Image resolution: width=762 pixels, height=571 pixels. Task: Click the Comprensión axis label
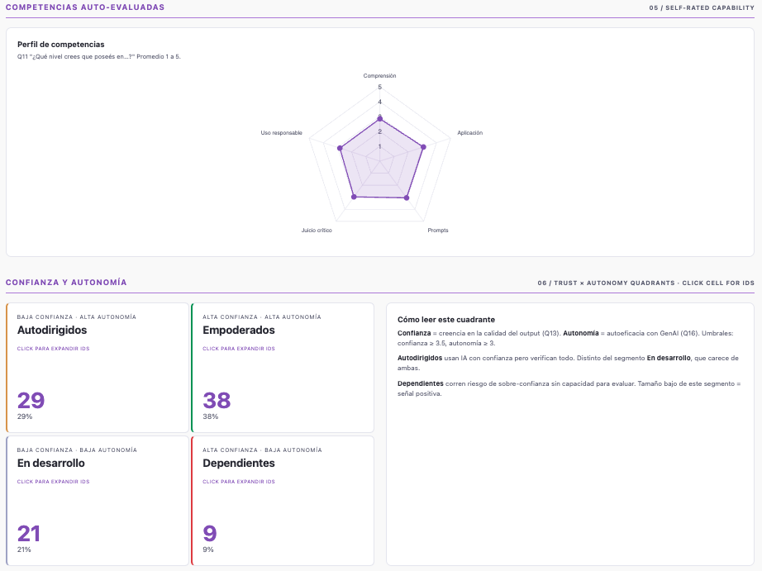coord(379,76)
